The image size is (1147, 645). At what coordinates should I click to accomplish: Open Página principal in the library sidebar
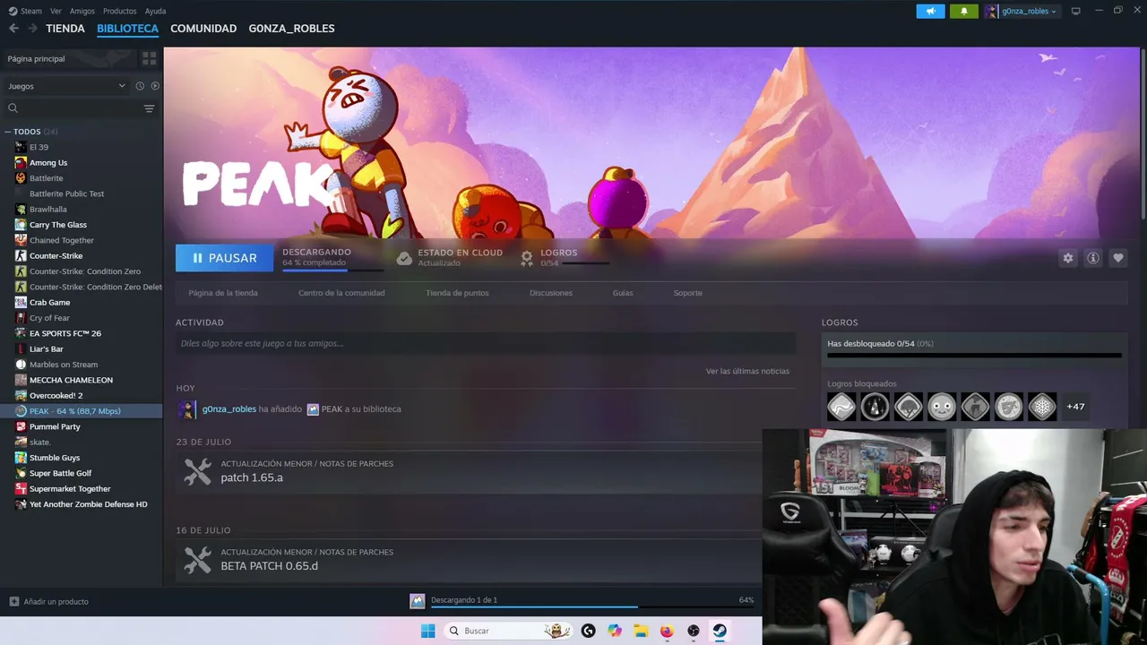[x=36, y=58]
